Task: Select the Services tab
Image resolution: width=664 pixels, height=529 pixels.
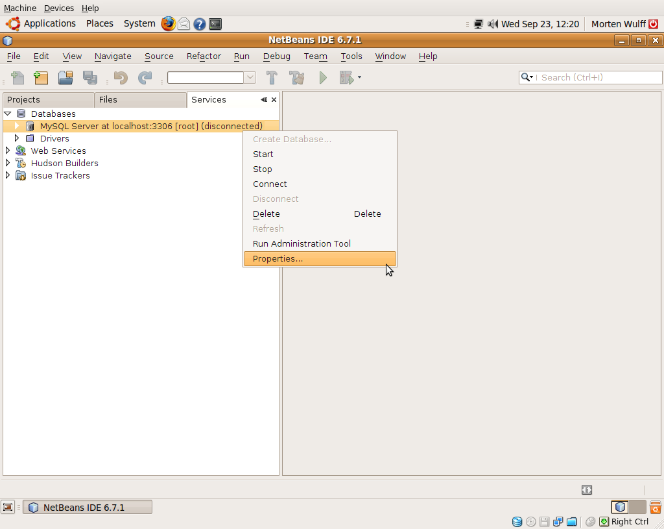Action: click(209, 99)
